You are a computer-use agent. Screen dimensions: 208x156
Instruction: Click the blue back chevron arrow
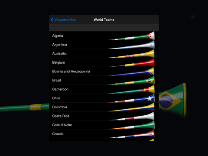click(x=52, y=19)
